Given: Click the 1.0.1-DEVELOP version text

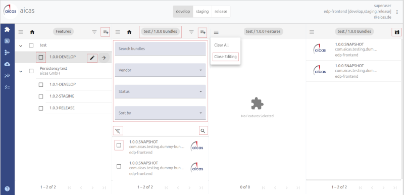Looking at the screenshot, I should click(63, 84).
